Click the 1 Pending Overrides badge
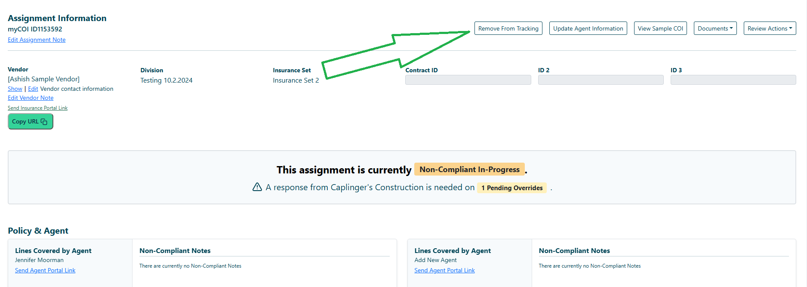 pyautogui.click(x=512, y=188)
